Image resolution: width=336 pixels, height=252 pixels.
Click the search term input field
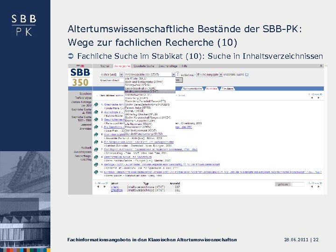point(112,80)
